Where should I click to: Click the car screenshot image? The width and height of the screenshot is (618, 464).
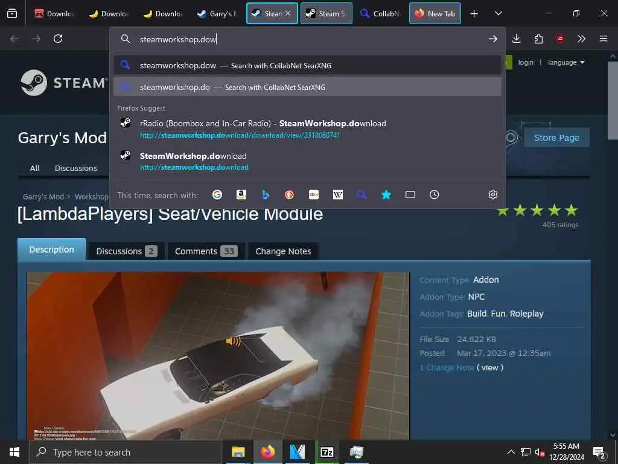point(218,355)
